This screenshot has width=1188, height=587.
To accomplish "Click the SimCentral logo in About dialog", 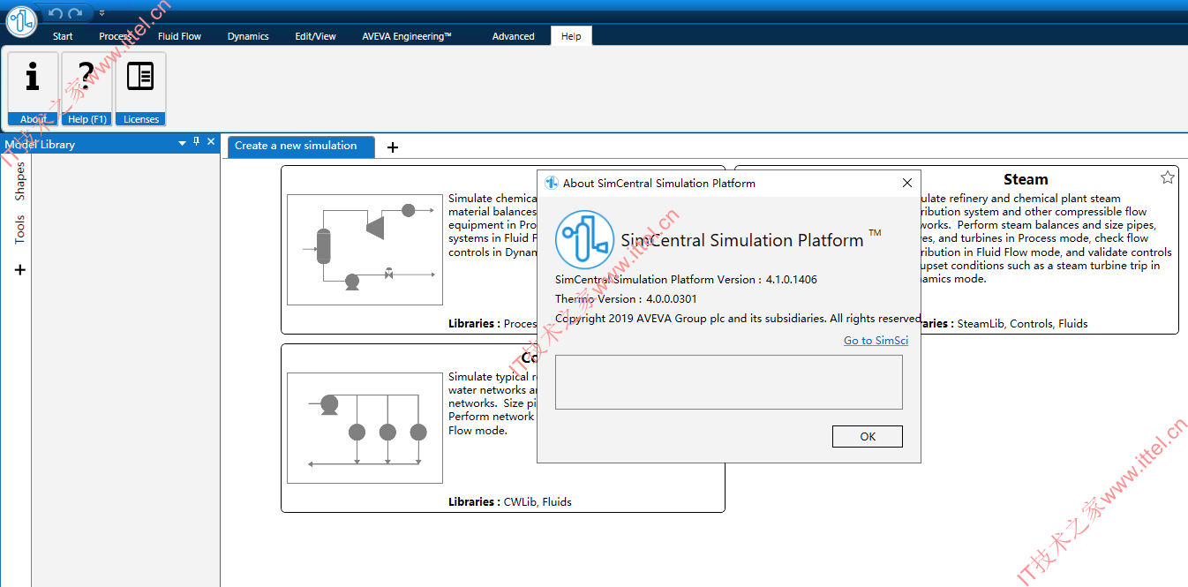I will point(584,239).
